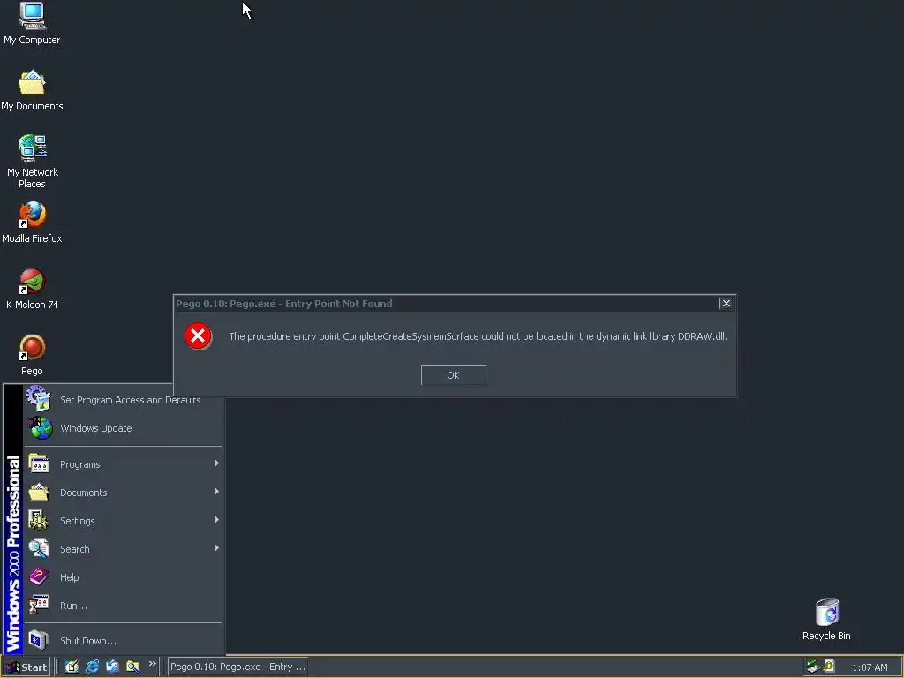
Task: Open Help from the Start menu
Action: [122, 577]
